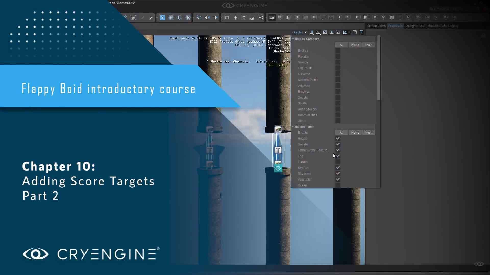Click the Pause simulation icon
This screenshot has height=275, width=490.
(179, 18)
